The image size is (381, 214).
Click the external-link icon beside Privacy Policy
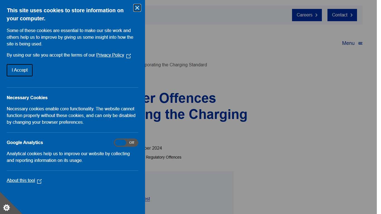point(129,56)
